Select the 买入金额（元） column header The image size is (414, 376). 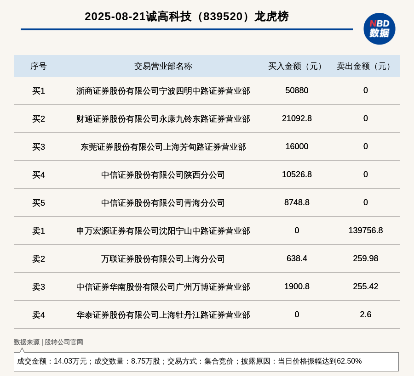tap(297, 66)
